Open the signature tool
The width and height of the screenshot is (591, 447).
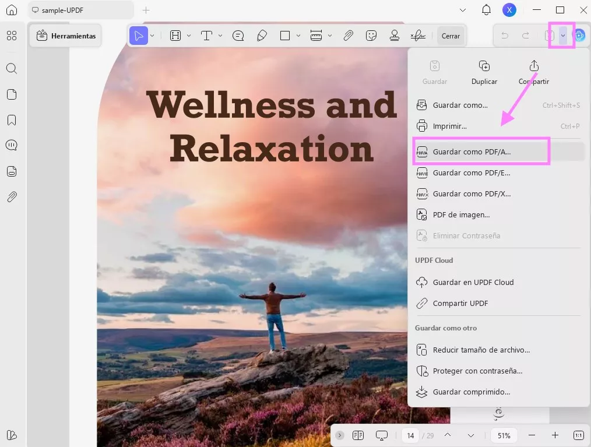pos(418,36)
